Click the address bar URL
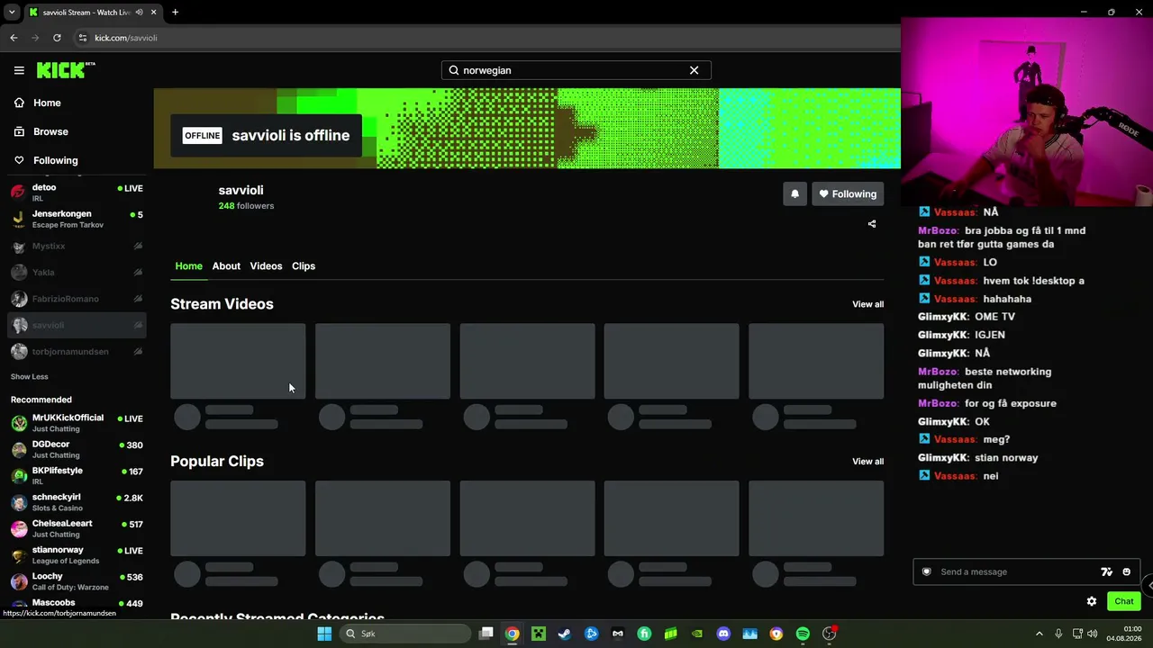 [x=126, y=38]
